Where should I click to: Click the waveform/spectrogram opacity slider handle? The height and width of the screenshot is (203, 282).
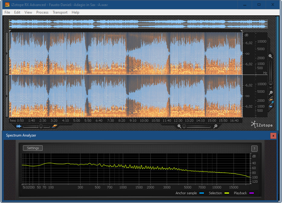tap(40, 127)
